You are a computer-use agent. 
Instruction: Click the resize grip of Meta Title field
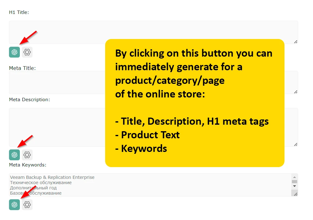point(296,92)
